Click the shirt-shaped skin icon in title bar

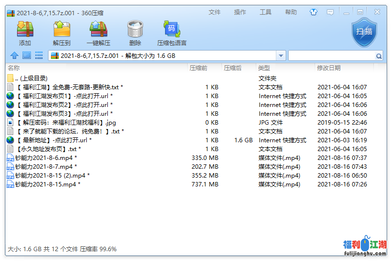[x=314, y=12]
